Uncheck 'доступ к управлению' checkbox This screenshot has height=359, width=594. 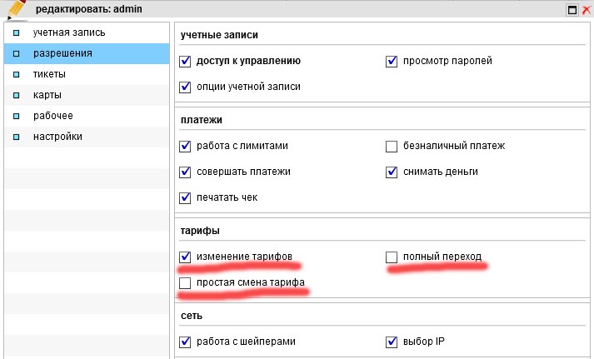pyautogui.click(x=186, y=61)
